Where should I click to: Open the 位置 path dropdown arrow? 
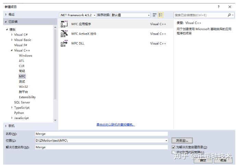point(166,141)
